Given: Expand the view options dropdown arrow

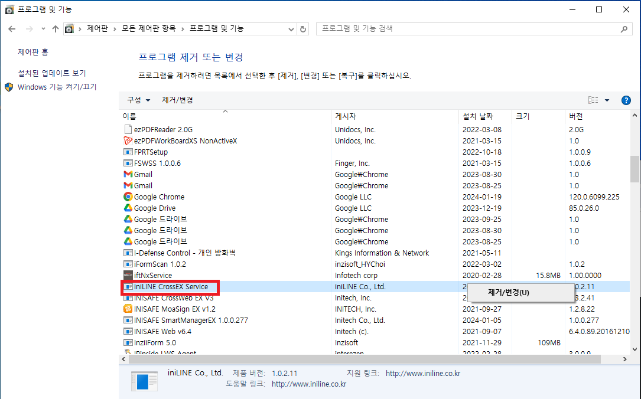Looking at the screenshot, I should click(607, 100).
